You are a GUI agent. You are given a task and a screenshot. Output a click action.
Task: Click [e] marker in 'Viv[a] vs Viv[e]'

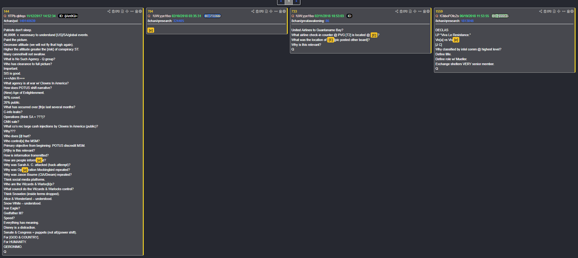tap(456, 40)
